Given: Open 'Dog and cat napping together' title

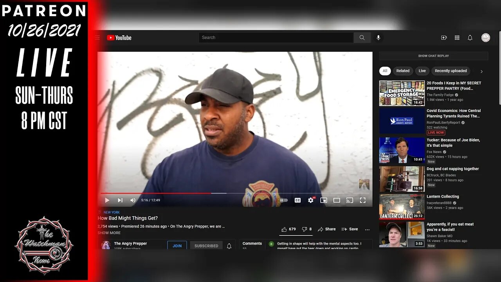Looking at the screenshot, I should [x=453, y=169].
